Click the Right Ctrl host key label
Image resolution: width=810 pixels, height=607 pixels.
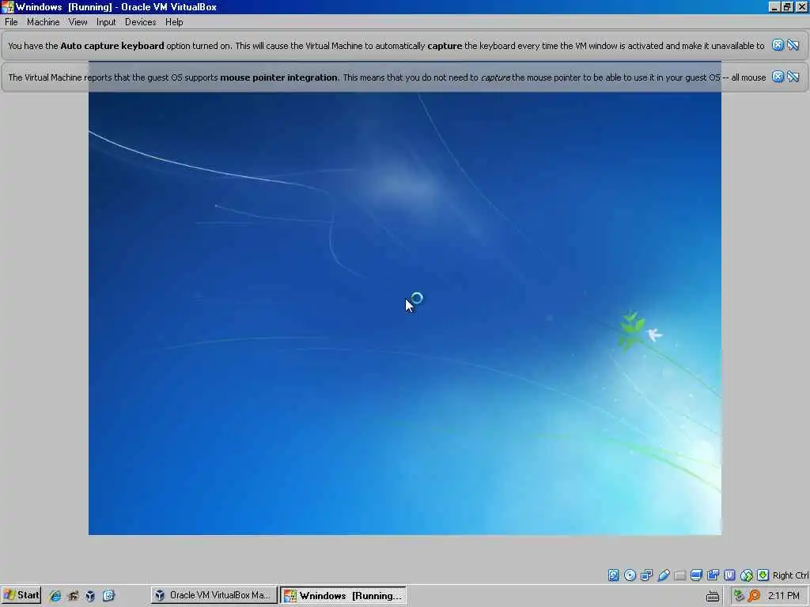pos(790,575)
